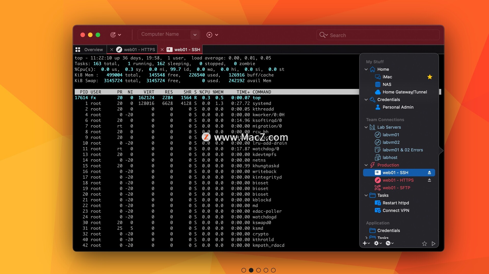Viewport: 489px width, 274px height.
Task: Click the Home house icon
Action: pyautogui.click(x=372, y=69)
